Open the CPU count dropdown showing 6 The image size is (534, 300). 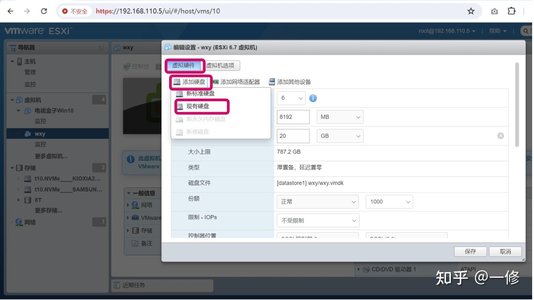(291, 98)
